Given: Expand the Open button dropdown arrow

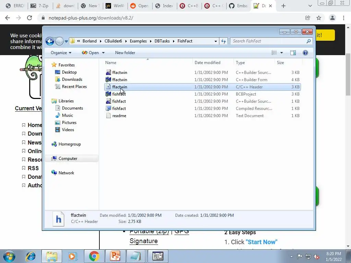Looking at the screenshot, I should pos(103,53).
